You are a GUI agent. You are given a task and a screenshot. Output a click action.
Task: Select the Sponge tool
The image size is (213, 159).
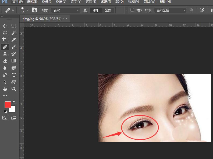point(14,68)
